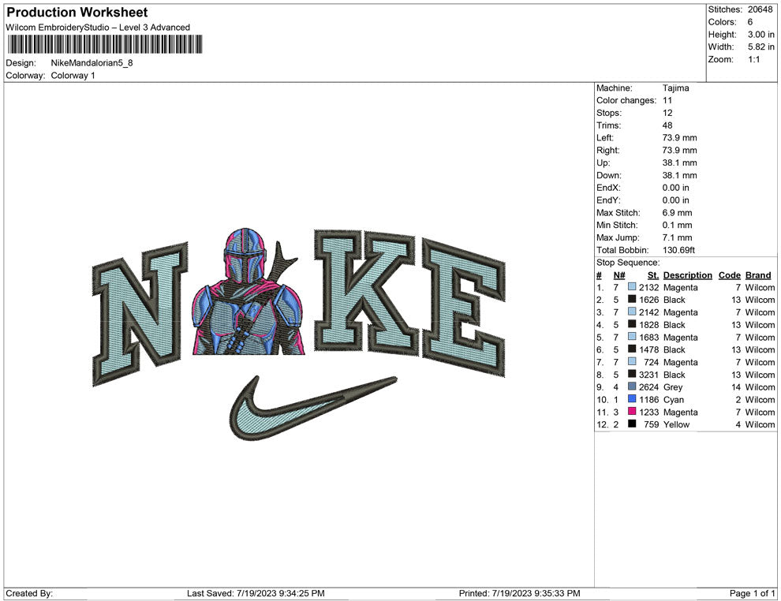
Task: Click the Total Bobbin value '130.69ft'
Action: (x=679, y=250)
